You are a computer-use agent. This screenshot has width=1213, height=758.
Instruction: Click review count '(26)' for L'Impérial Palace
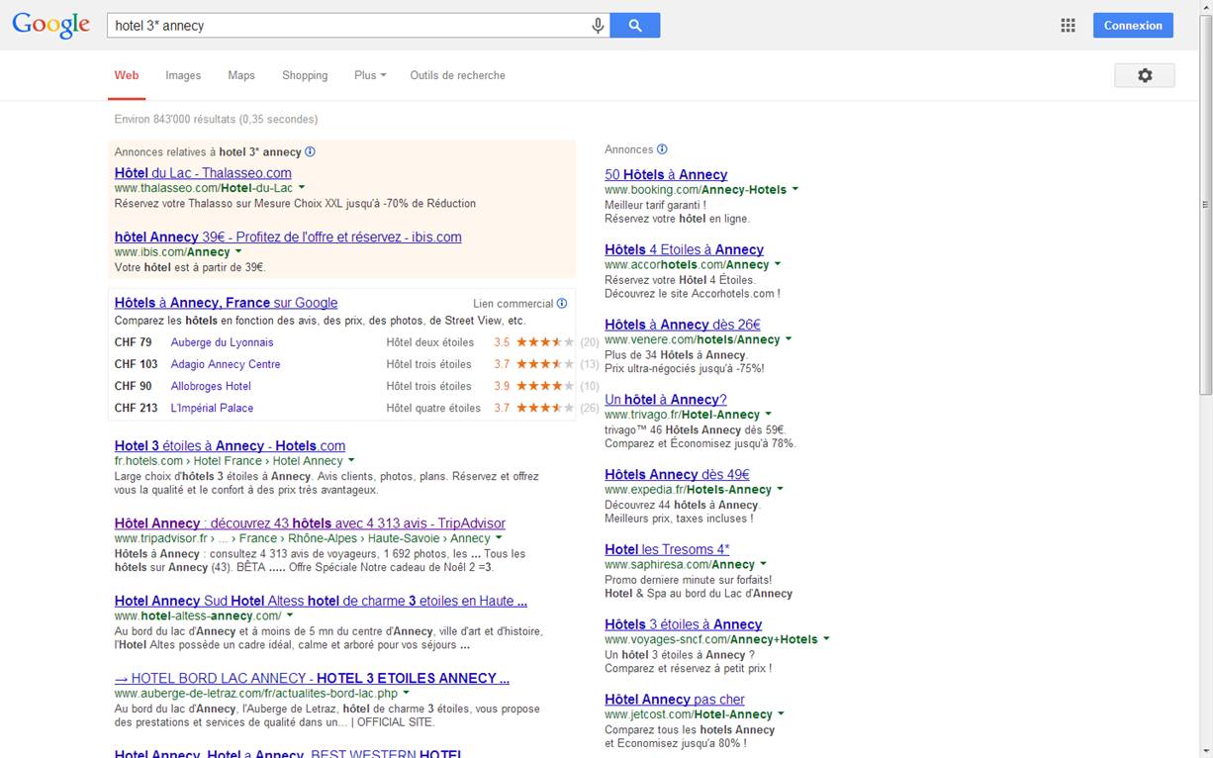click(590, 408)
